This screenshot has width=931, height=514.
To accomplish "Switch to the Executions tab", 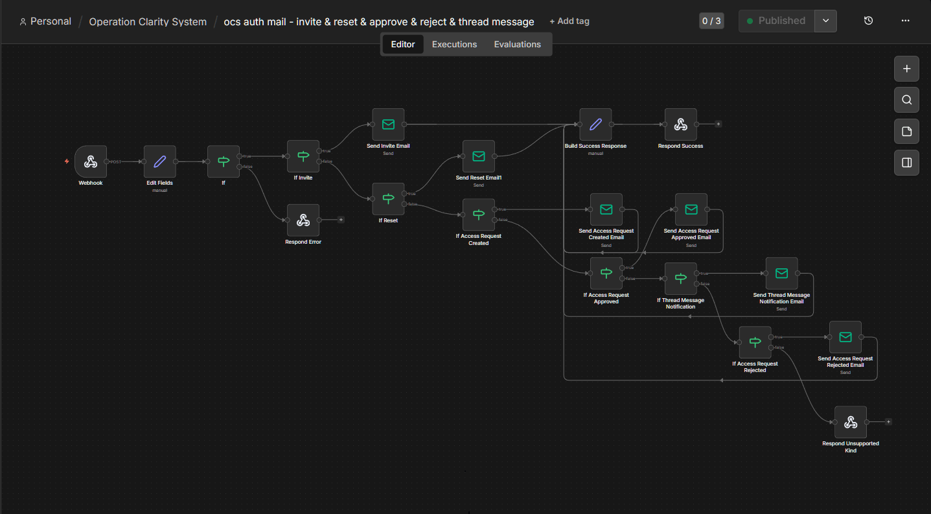I will [x=454, y=43].
